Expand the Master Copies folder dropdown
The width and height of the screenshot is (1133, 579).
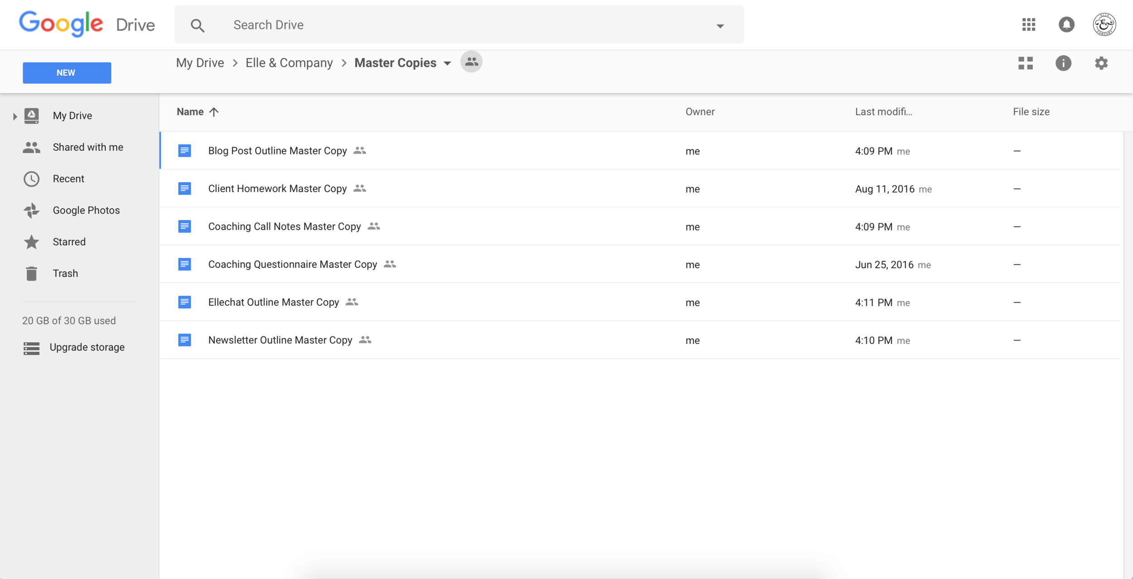tap(447, 63)
